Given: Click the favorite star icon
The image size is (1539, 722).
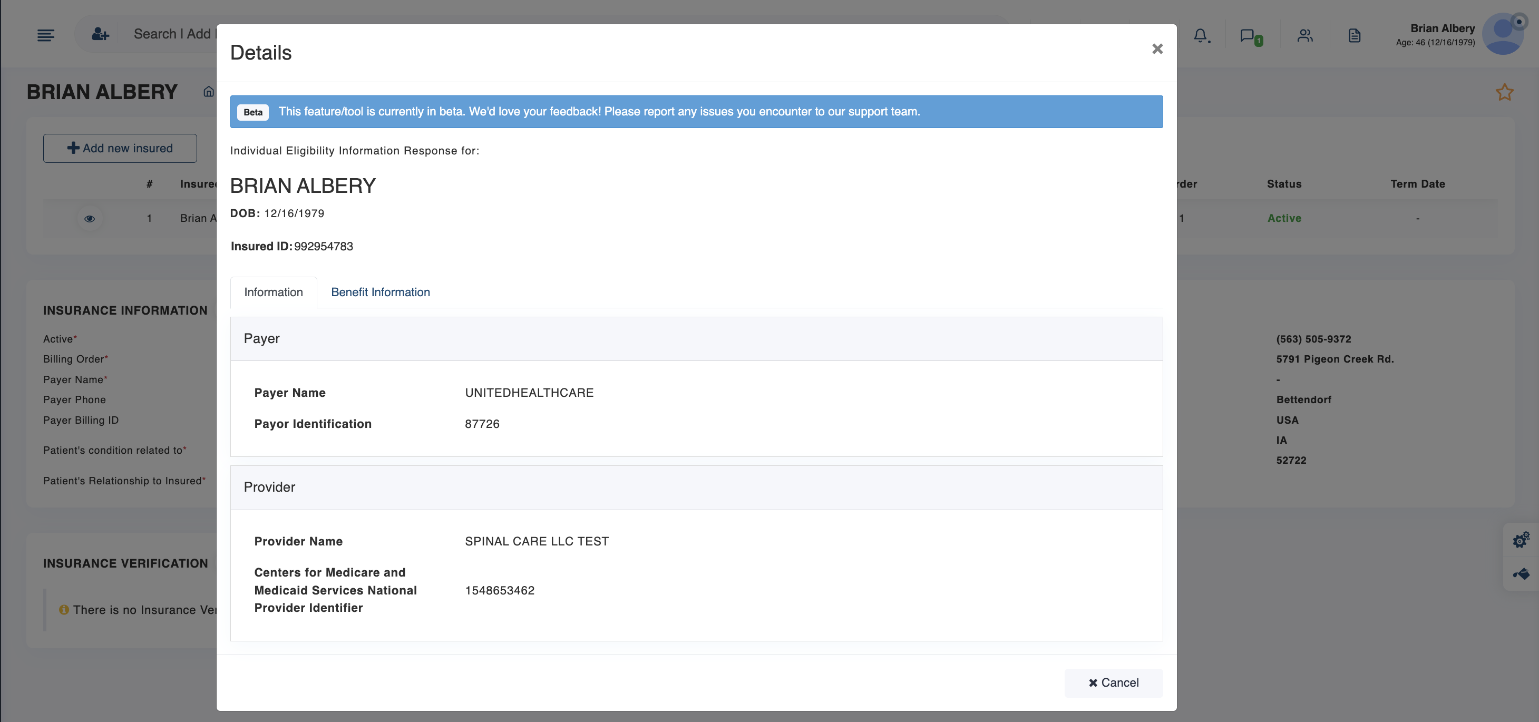Looking at the screenshot, I should click(1504, 93).
